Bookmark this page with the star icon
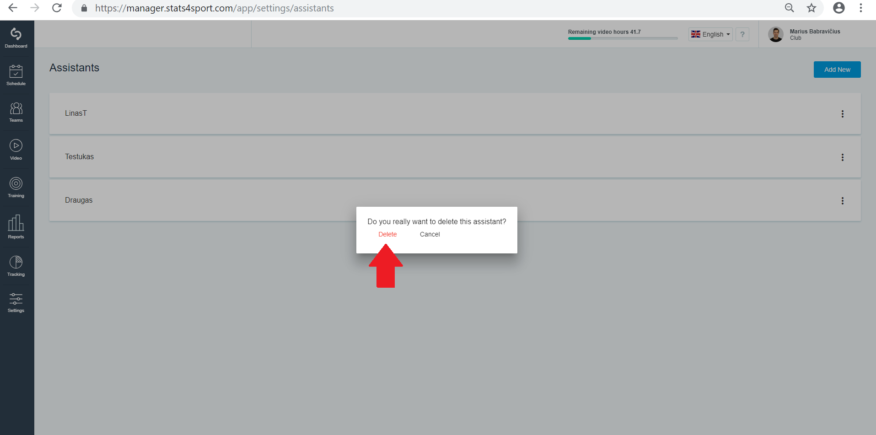The image size is (876, 435). pyautogui.click(x=812, y=8)
